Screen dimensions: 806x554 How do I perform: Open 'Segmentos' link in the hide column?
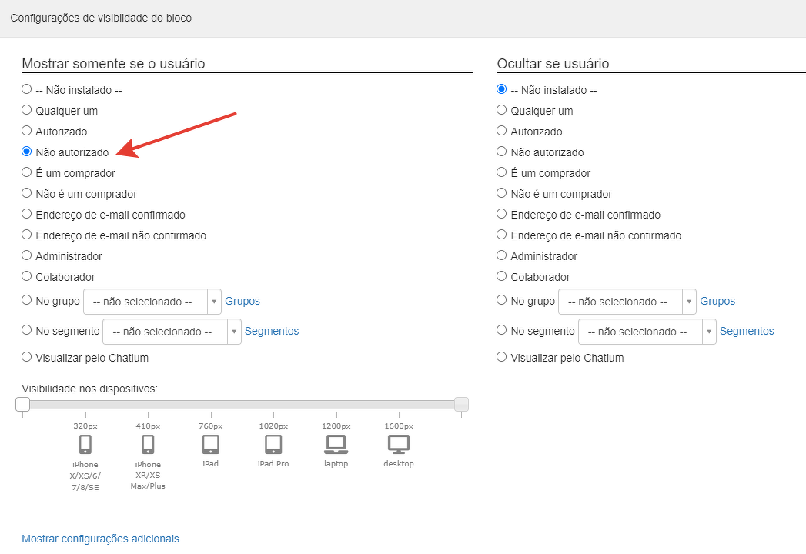click(746, 331)
